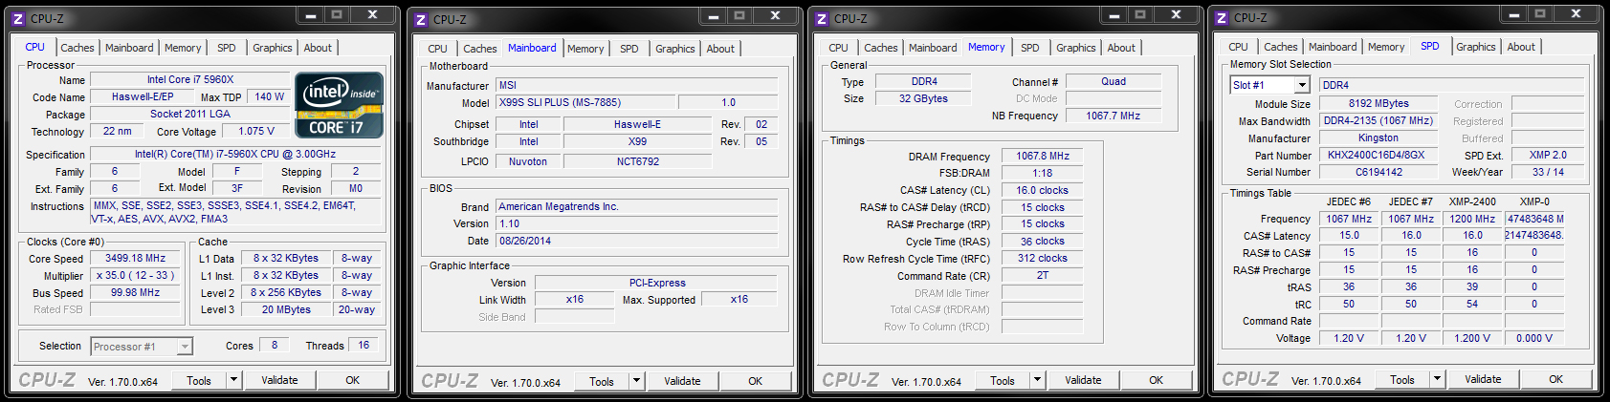Click the Multiplier value x 35.0

coord(136,276)
